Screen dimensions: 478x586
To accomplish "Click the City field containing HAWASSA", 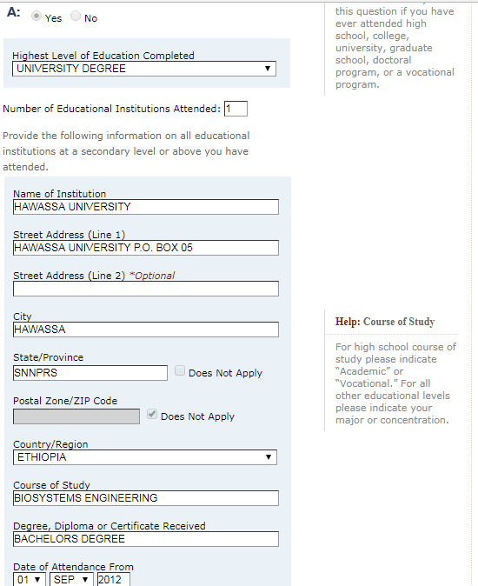I will (146, 330).
